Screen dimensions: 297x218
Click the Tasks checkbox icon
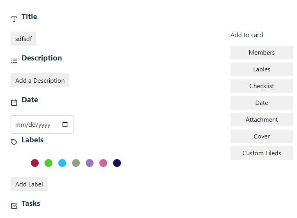[14, 206]
